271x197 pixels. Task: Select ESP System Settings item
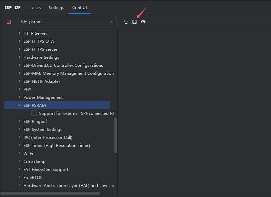coord(42,130)
